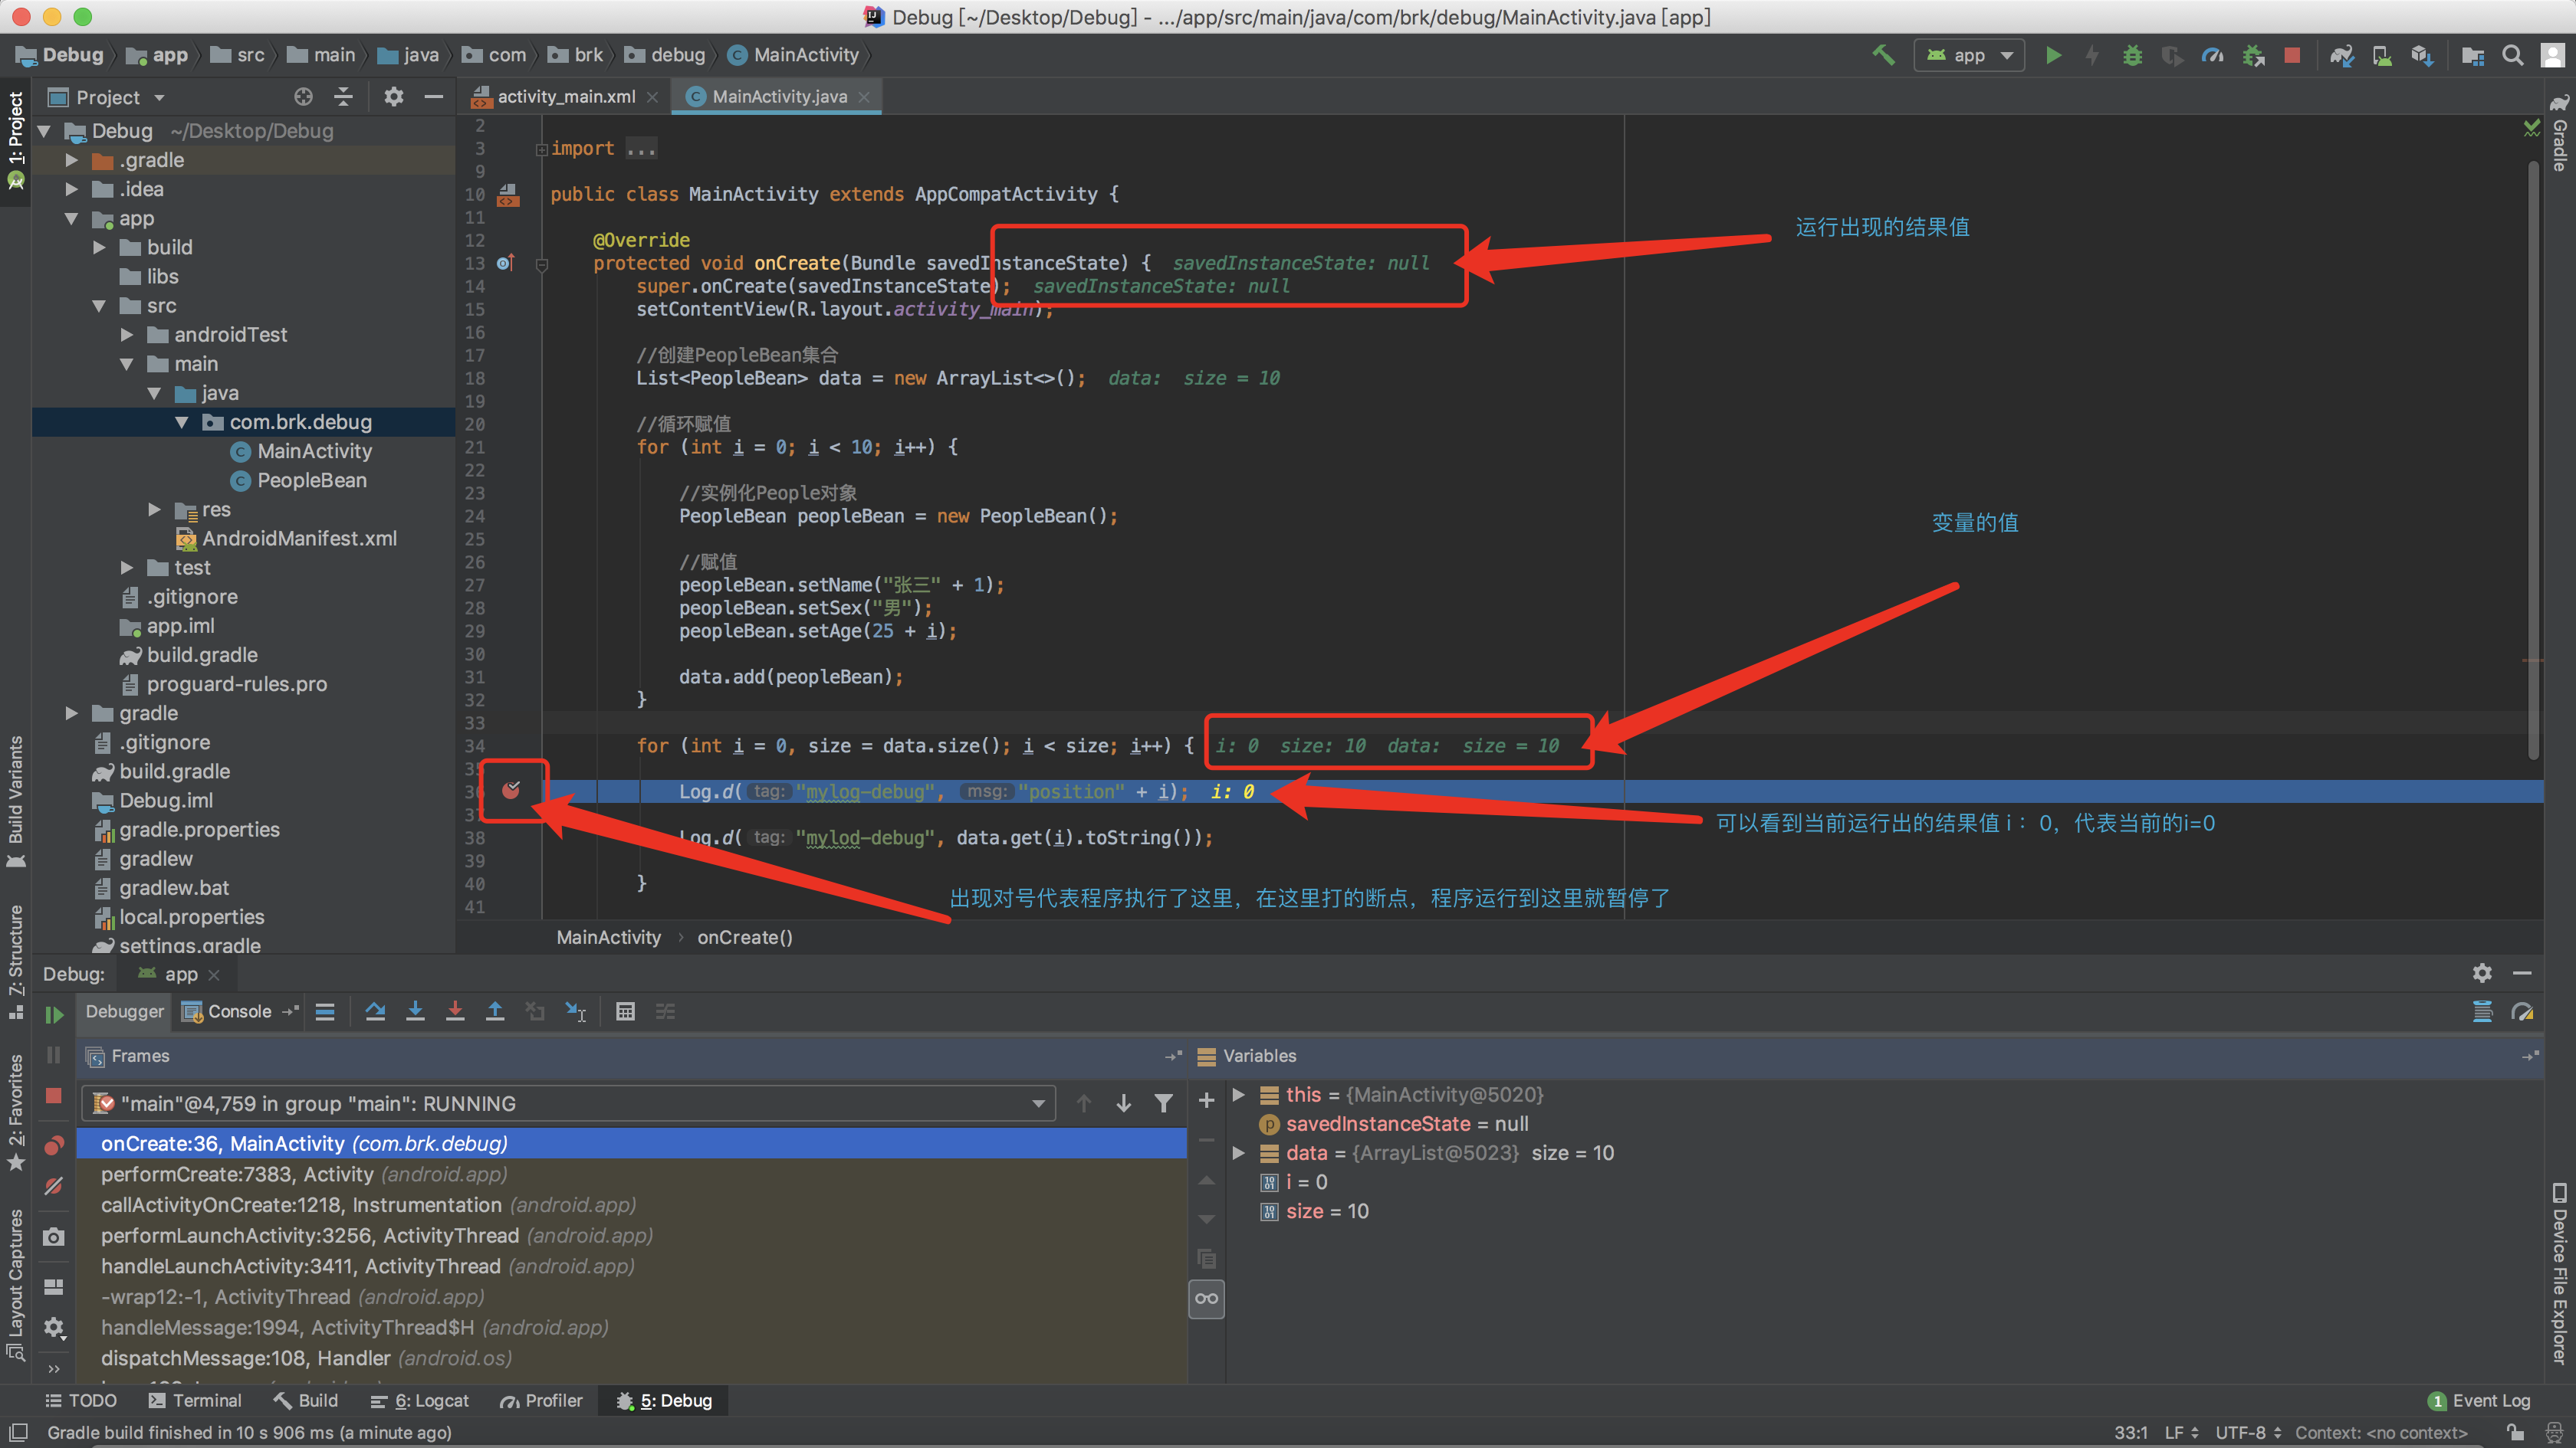Expand the .gradle folder in project tree
The height and width of the screenshot is (1448, 2576).
point(72,160)
